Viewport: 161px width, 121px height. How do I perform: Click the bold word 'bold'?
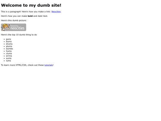[x=30, y=16]
